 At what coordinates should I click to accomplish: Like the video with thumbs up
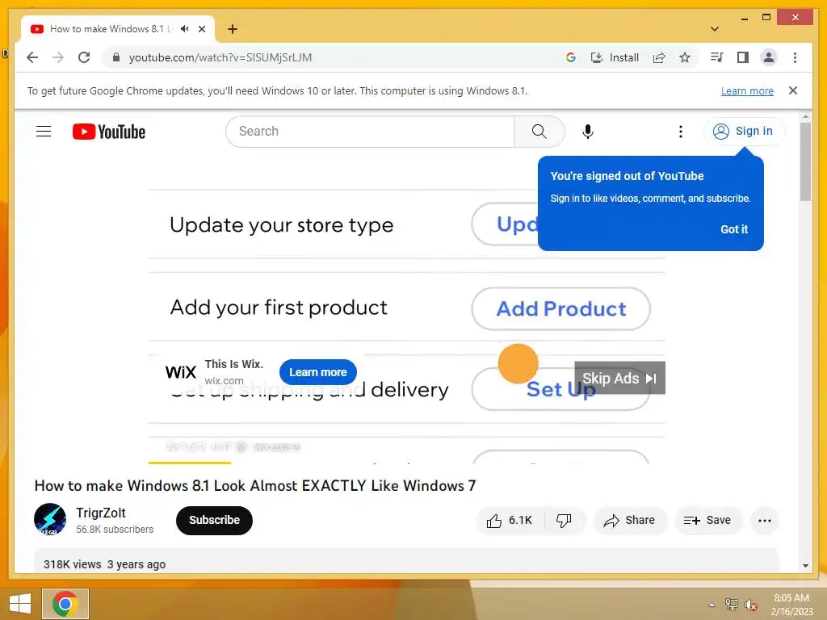coord(510,521)
